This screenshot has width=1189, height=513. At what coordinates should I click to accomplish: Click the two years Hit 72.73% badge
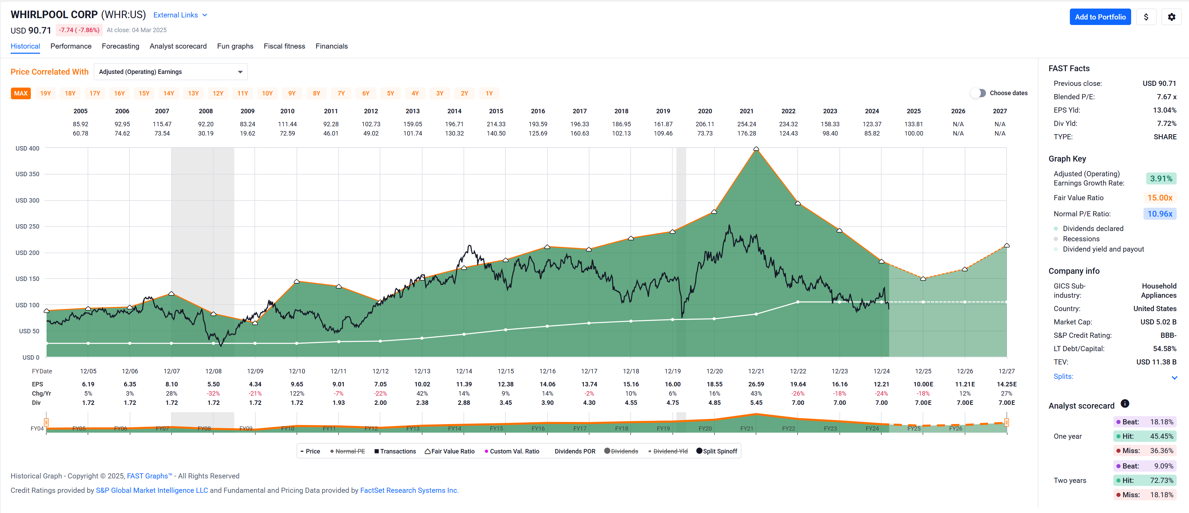pos(1145,481)
